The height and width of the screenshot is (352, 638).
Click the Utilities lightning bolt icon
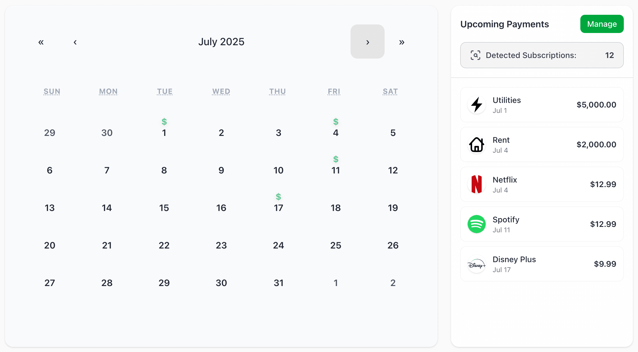(x=477, y=105)
